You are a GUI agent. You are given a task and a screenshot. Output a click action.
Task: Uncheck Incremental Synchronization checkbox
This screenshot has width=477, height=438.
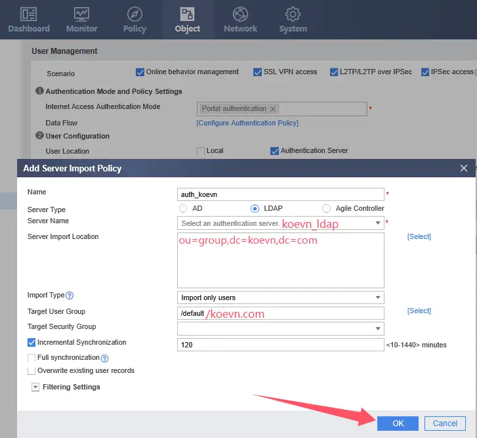point(31,342)
